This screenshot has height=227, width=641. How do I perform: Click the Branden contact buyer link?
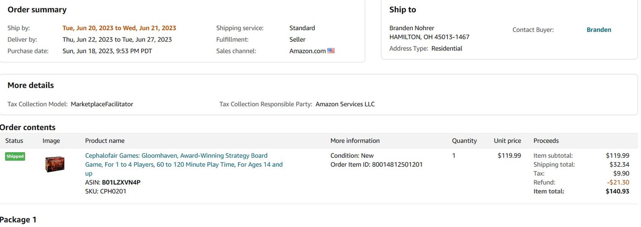point(599,30)
